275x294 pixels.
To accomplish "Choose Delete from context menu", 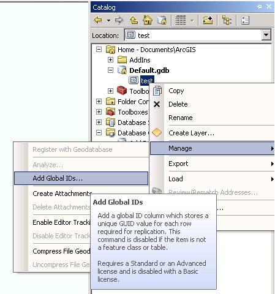I will click(x=212, y=104).
